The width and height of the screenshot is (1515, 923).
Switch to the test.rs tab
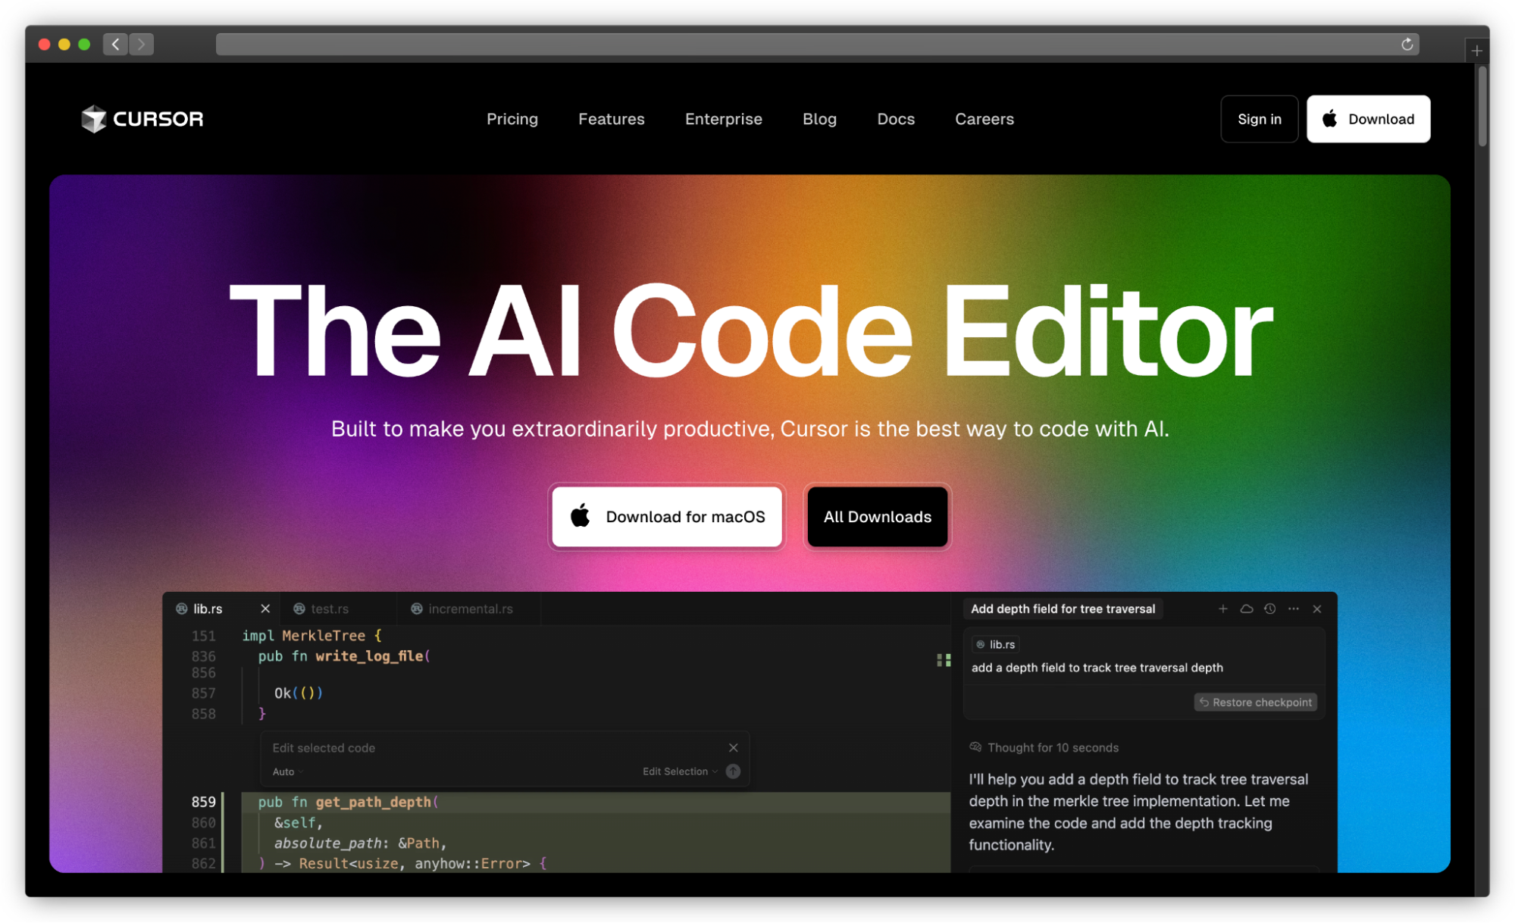click(x=329, y=609)
